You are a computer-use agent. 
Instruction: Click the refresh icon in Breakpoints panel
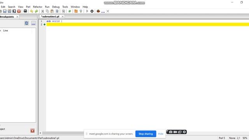click(26, 23)
